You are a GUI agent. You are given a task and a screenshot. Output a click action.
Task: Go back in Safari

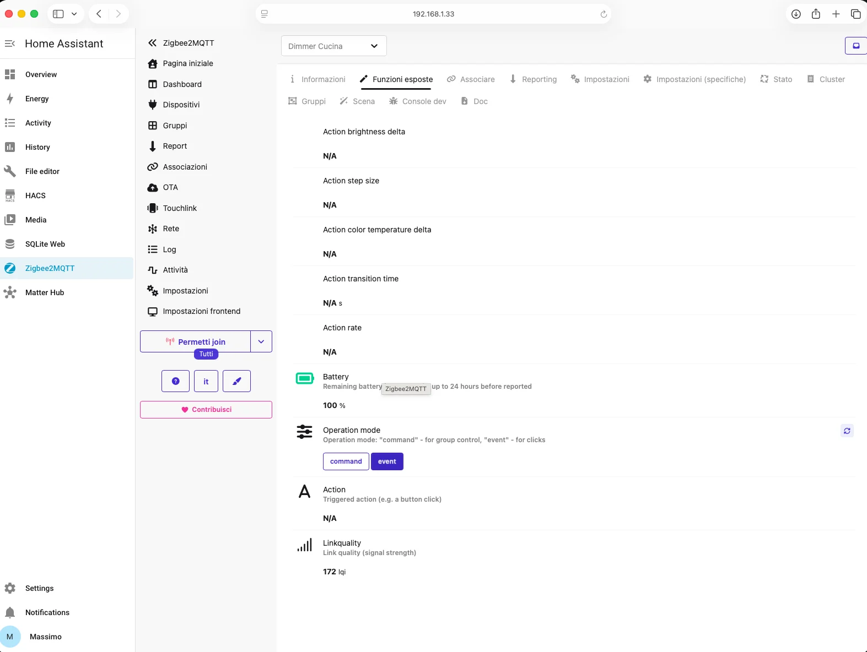(x=99, y=14)
